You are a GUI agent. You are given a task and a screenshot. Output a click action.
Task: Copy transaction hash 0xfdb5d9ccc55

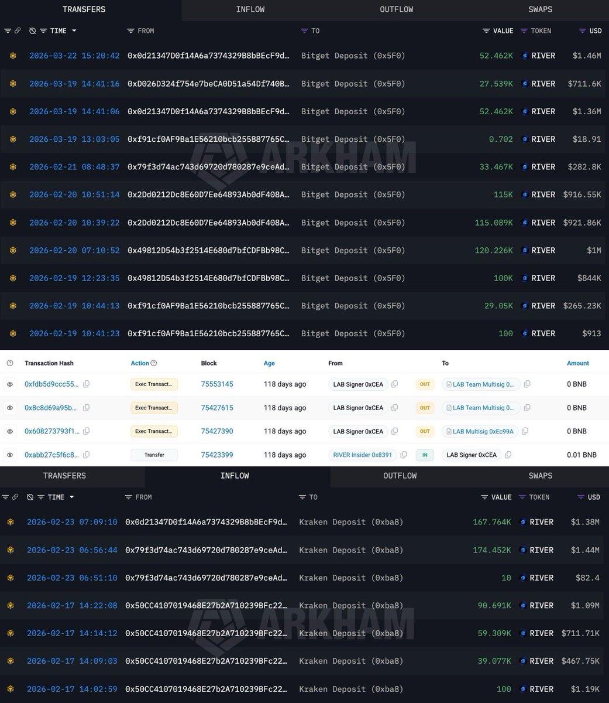(86, 384)
